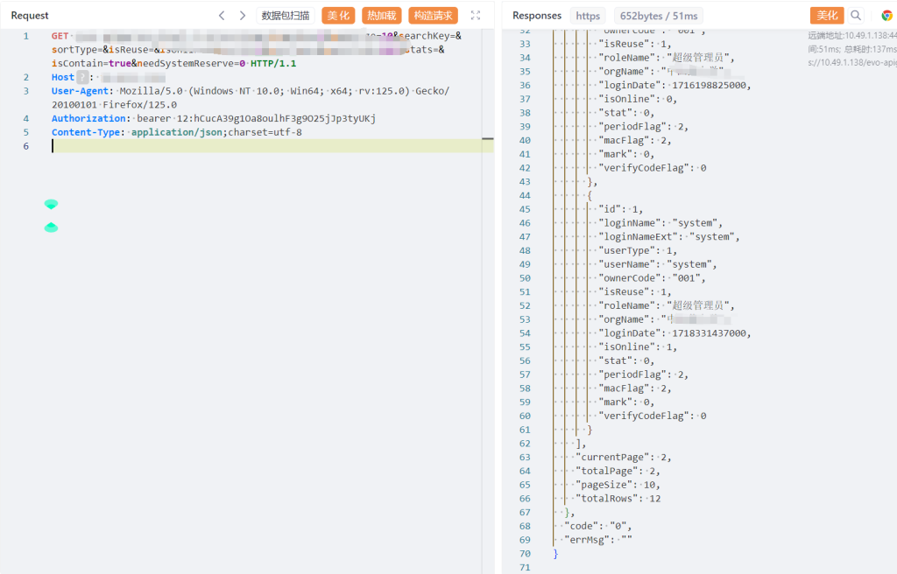897x574 pixels.
Task: Click the https tag next to Responses
Action: (x=588, y=16)
